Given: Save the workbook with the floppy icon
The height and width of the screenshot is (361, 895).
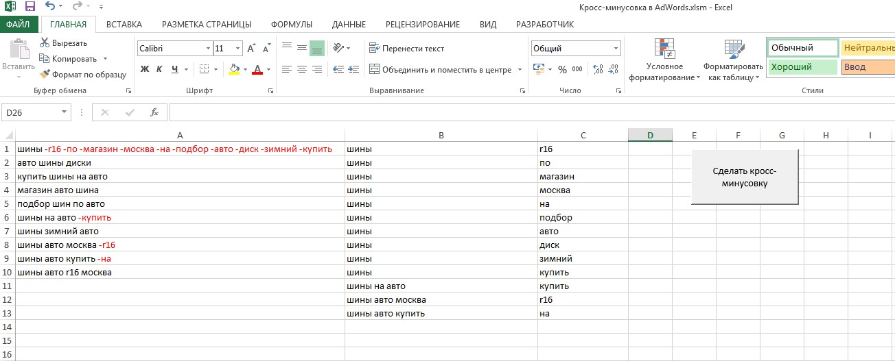Looking at the screenshot, I should coord(30,7).
